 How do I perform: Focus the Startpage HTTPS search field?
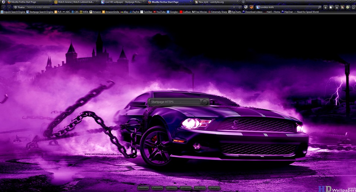(x=175, y=102)
